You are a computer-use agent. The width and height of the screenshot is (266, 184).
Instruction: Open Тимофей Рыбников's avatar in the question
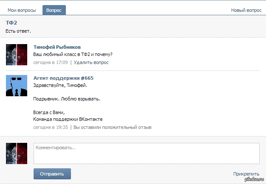[17, 55]
